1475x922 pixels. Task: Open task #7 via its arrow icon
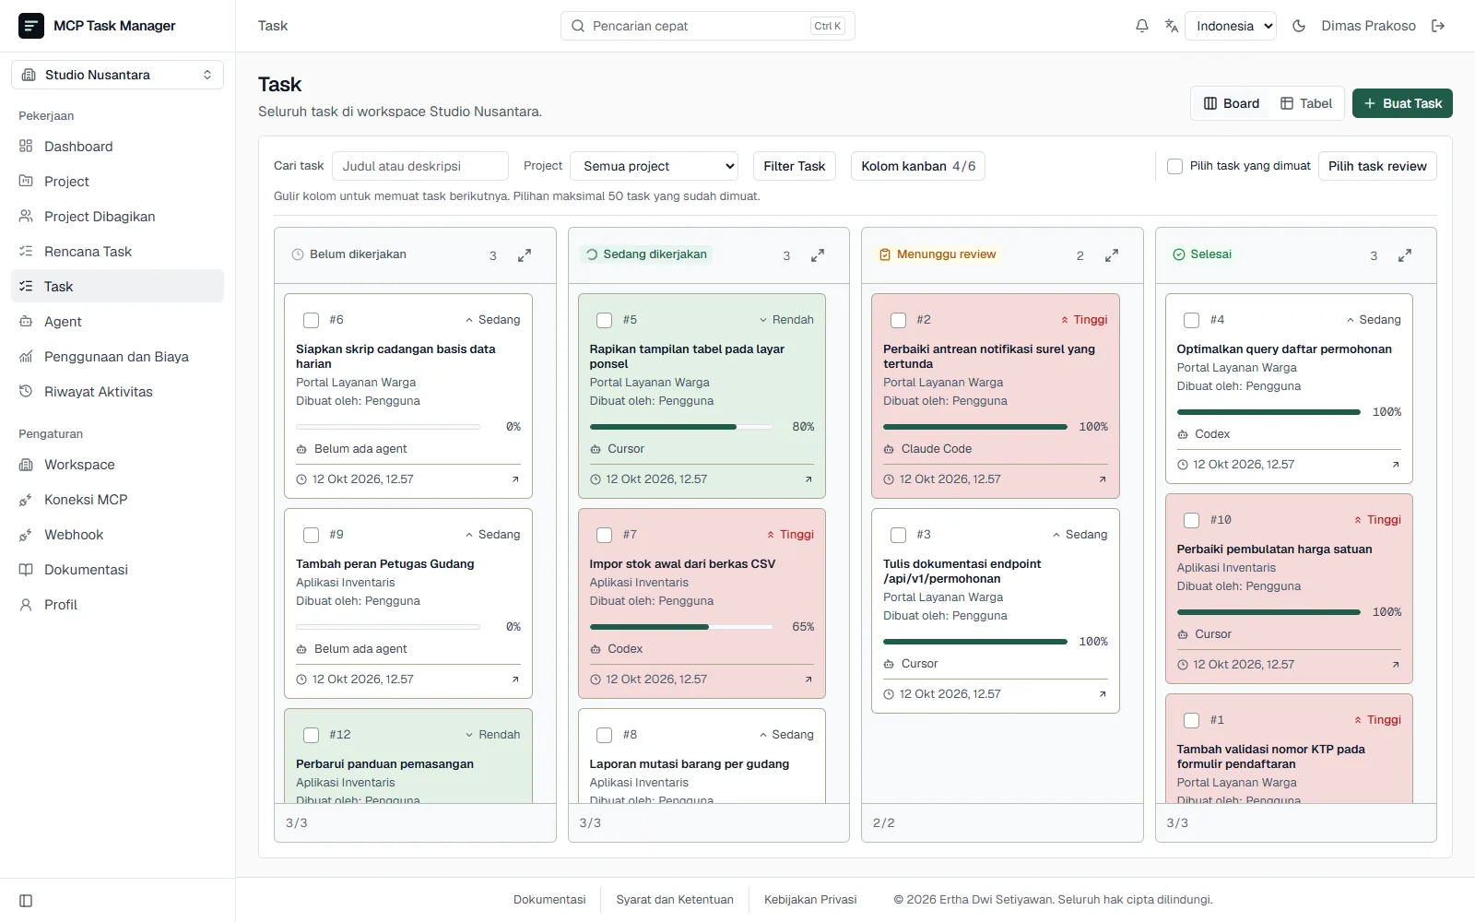click(x=808, y=680)
